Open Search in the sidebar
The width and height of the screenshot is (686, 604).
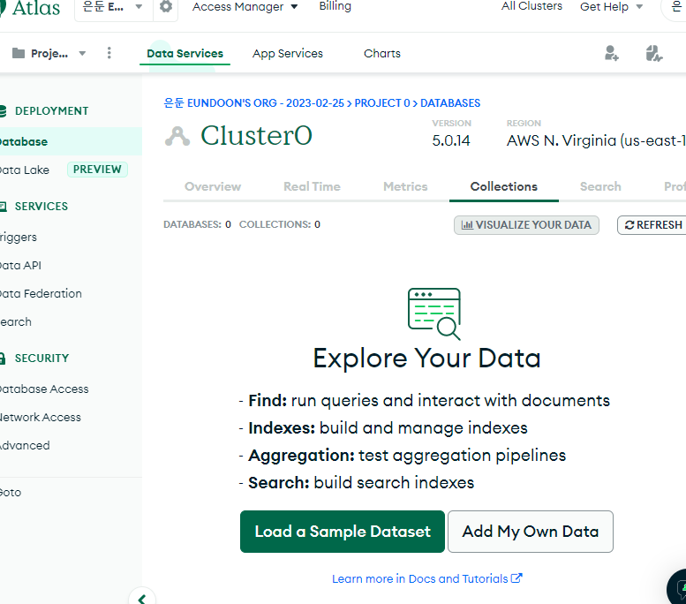click(16, 321)
